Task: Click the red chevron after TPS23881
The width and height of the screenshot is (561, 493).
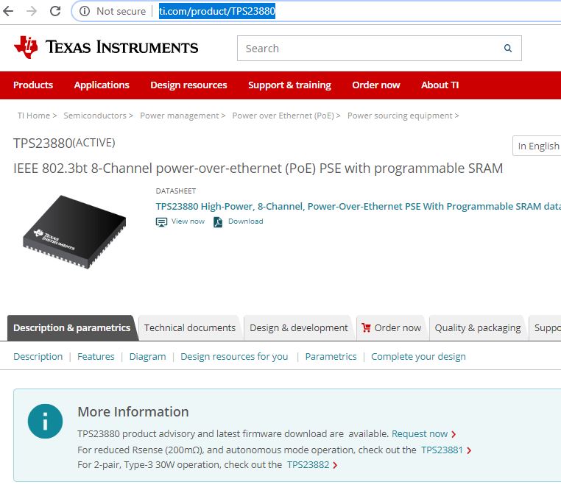Action: (x=469, y=450)
